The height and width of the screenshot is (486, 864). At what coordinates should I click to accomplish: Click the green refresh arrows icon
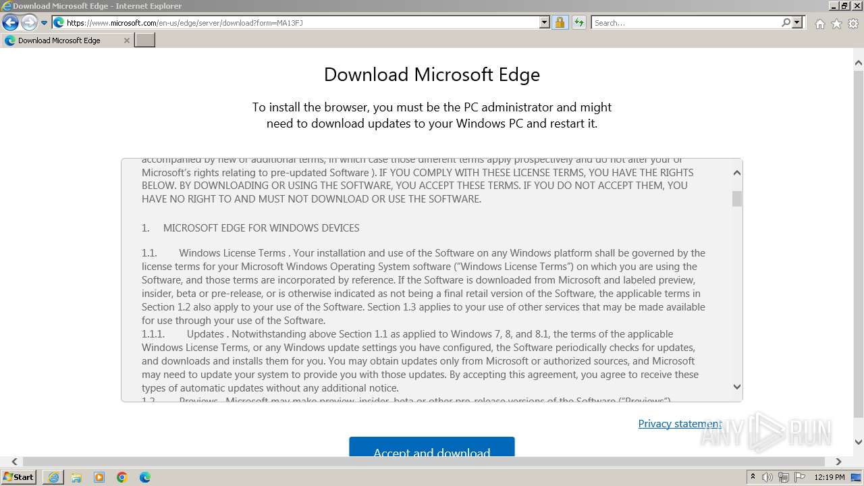[x=578, y=22]
